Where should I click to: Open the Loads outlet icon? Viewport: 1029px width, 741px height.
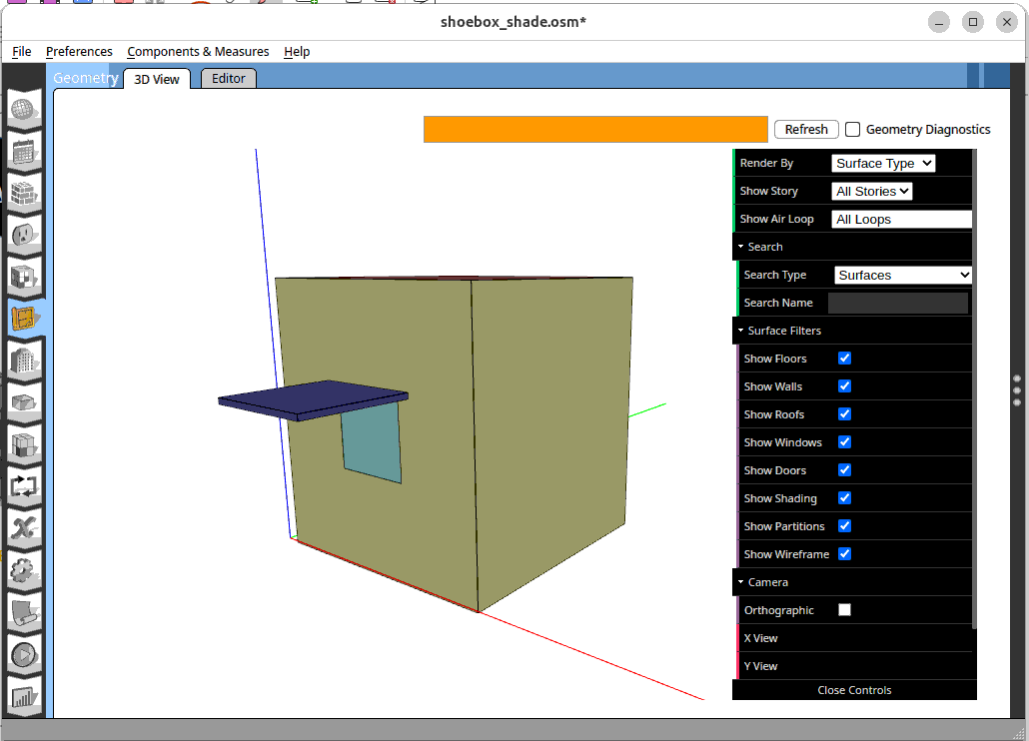tap(24, 235)
